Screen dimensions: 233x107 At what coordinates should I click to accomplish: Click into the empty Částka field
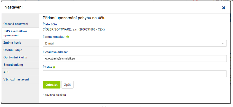(135, 74)
